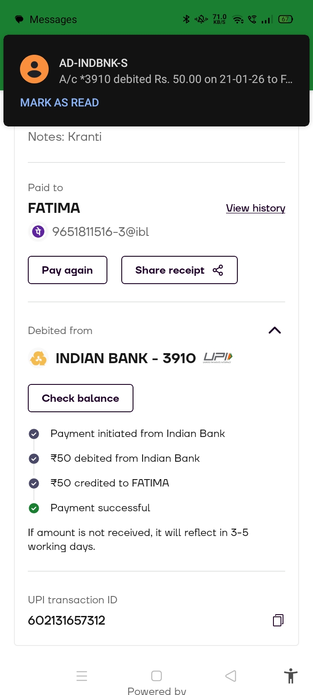This screenshot has height=695, width=313.
Task: Tap the Indian Bank logo icon
Action: pos(38,358)
